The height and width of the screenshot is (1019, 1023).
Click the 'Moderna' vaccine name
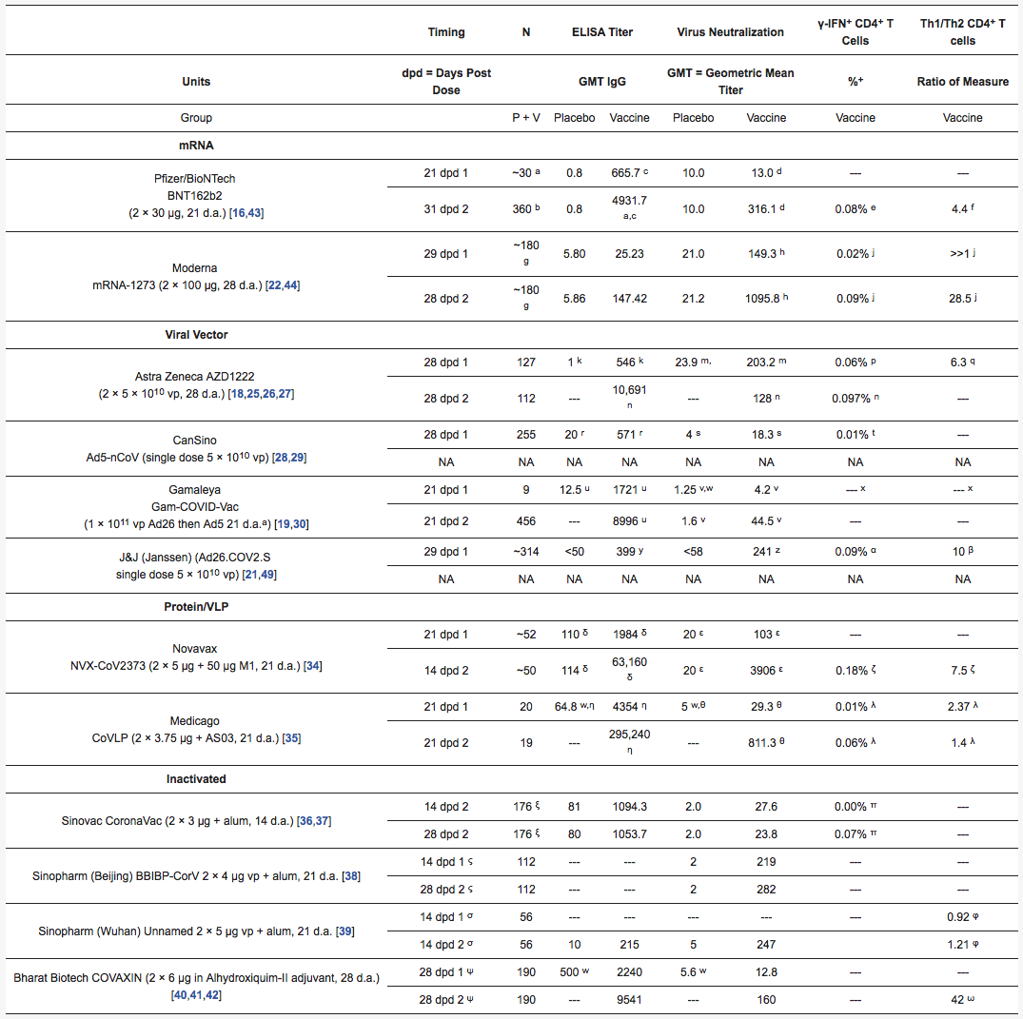194,268
